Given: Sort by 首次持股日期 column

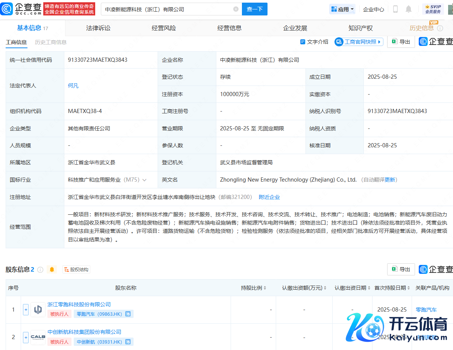Looking at the screenshot, I should coord(392,288).
